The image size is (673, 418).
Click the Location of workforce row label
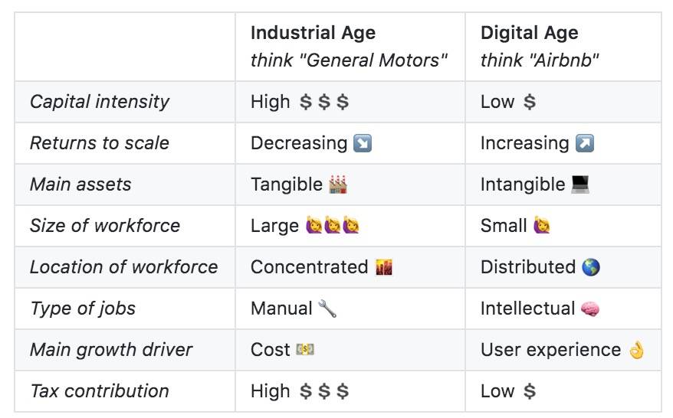pyautogui.click(x=124, y=267)
